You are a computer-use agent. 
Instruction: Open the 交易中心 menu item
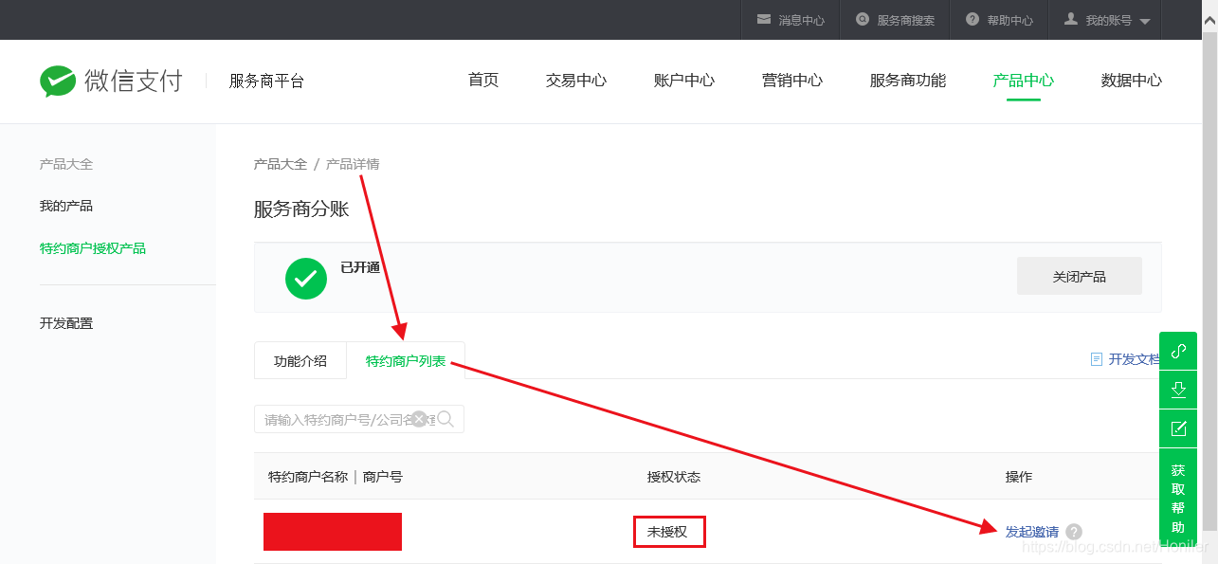(x=575, y=81)
